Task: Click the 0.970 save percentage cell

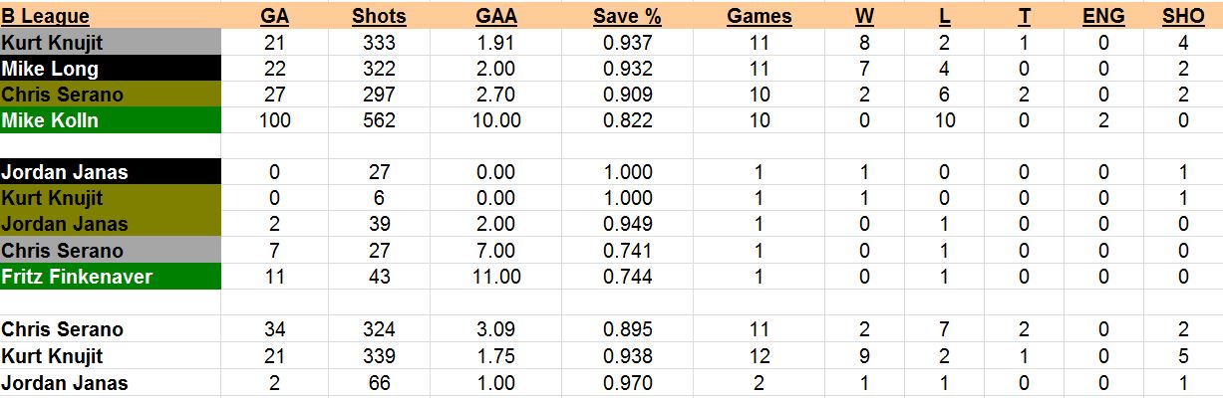Action: (628, 383)
